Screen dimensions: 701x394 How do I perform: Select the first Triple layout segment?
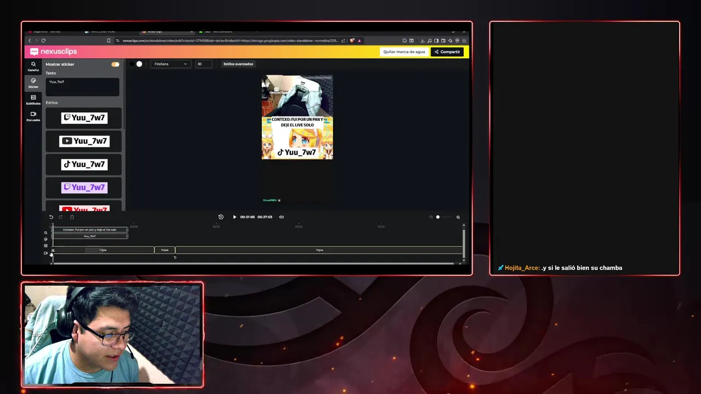103,250
